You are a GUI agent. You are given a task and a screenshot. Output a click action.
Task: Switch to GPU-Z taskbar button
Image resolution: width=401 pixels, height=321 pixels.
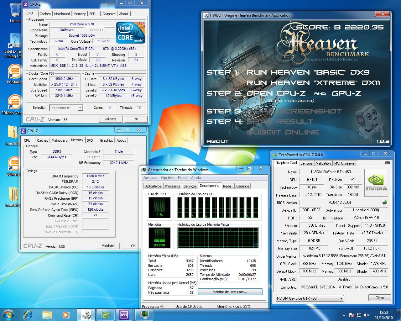[x=105, y=314]
